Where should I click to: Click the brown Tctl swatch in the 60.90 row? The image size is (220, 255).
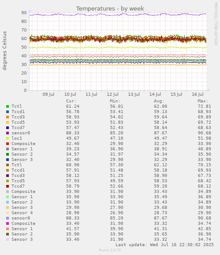click(8, 165)
